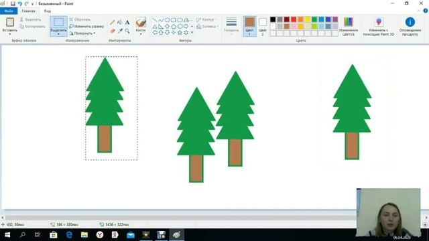This screenshot has height=241, width=429.
Task: Choose the Curve shape
Action: pos(161,20)
